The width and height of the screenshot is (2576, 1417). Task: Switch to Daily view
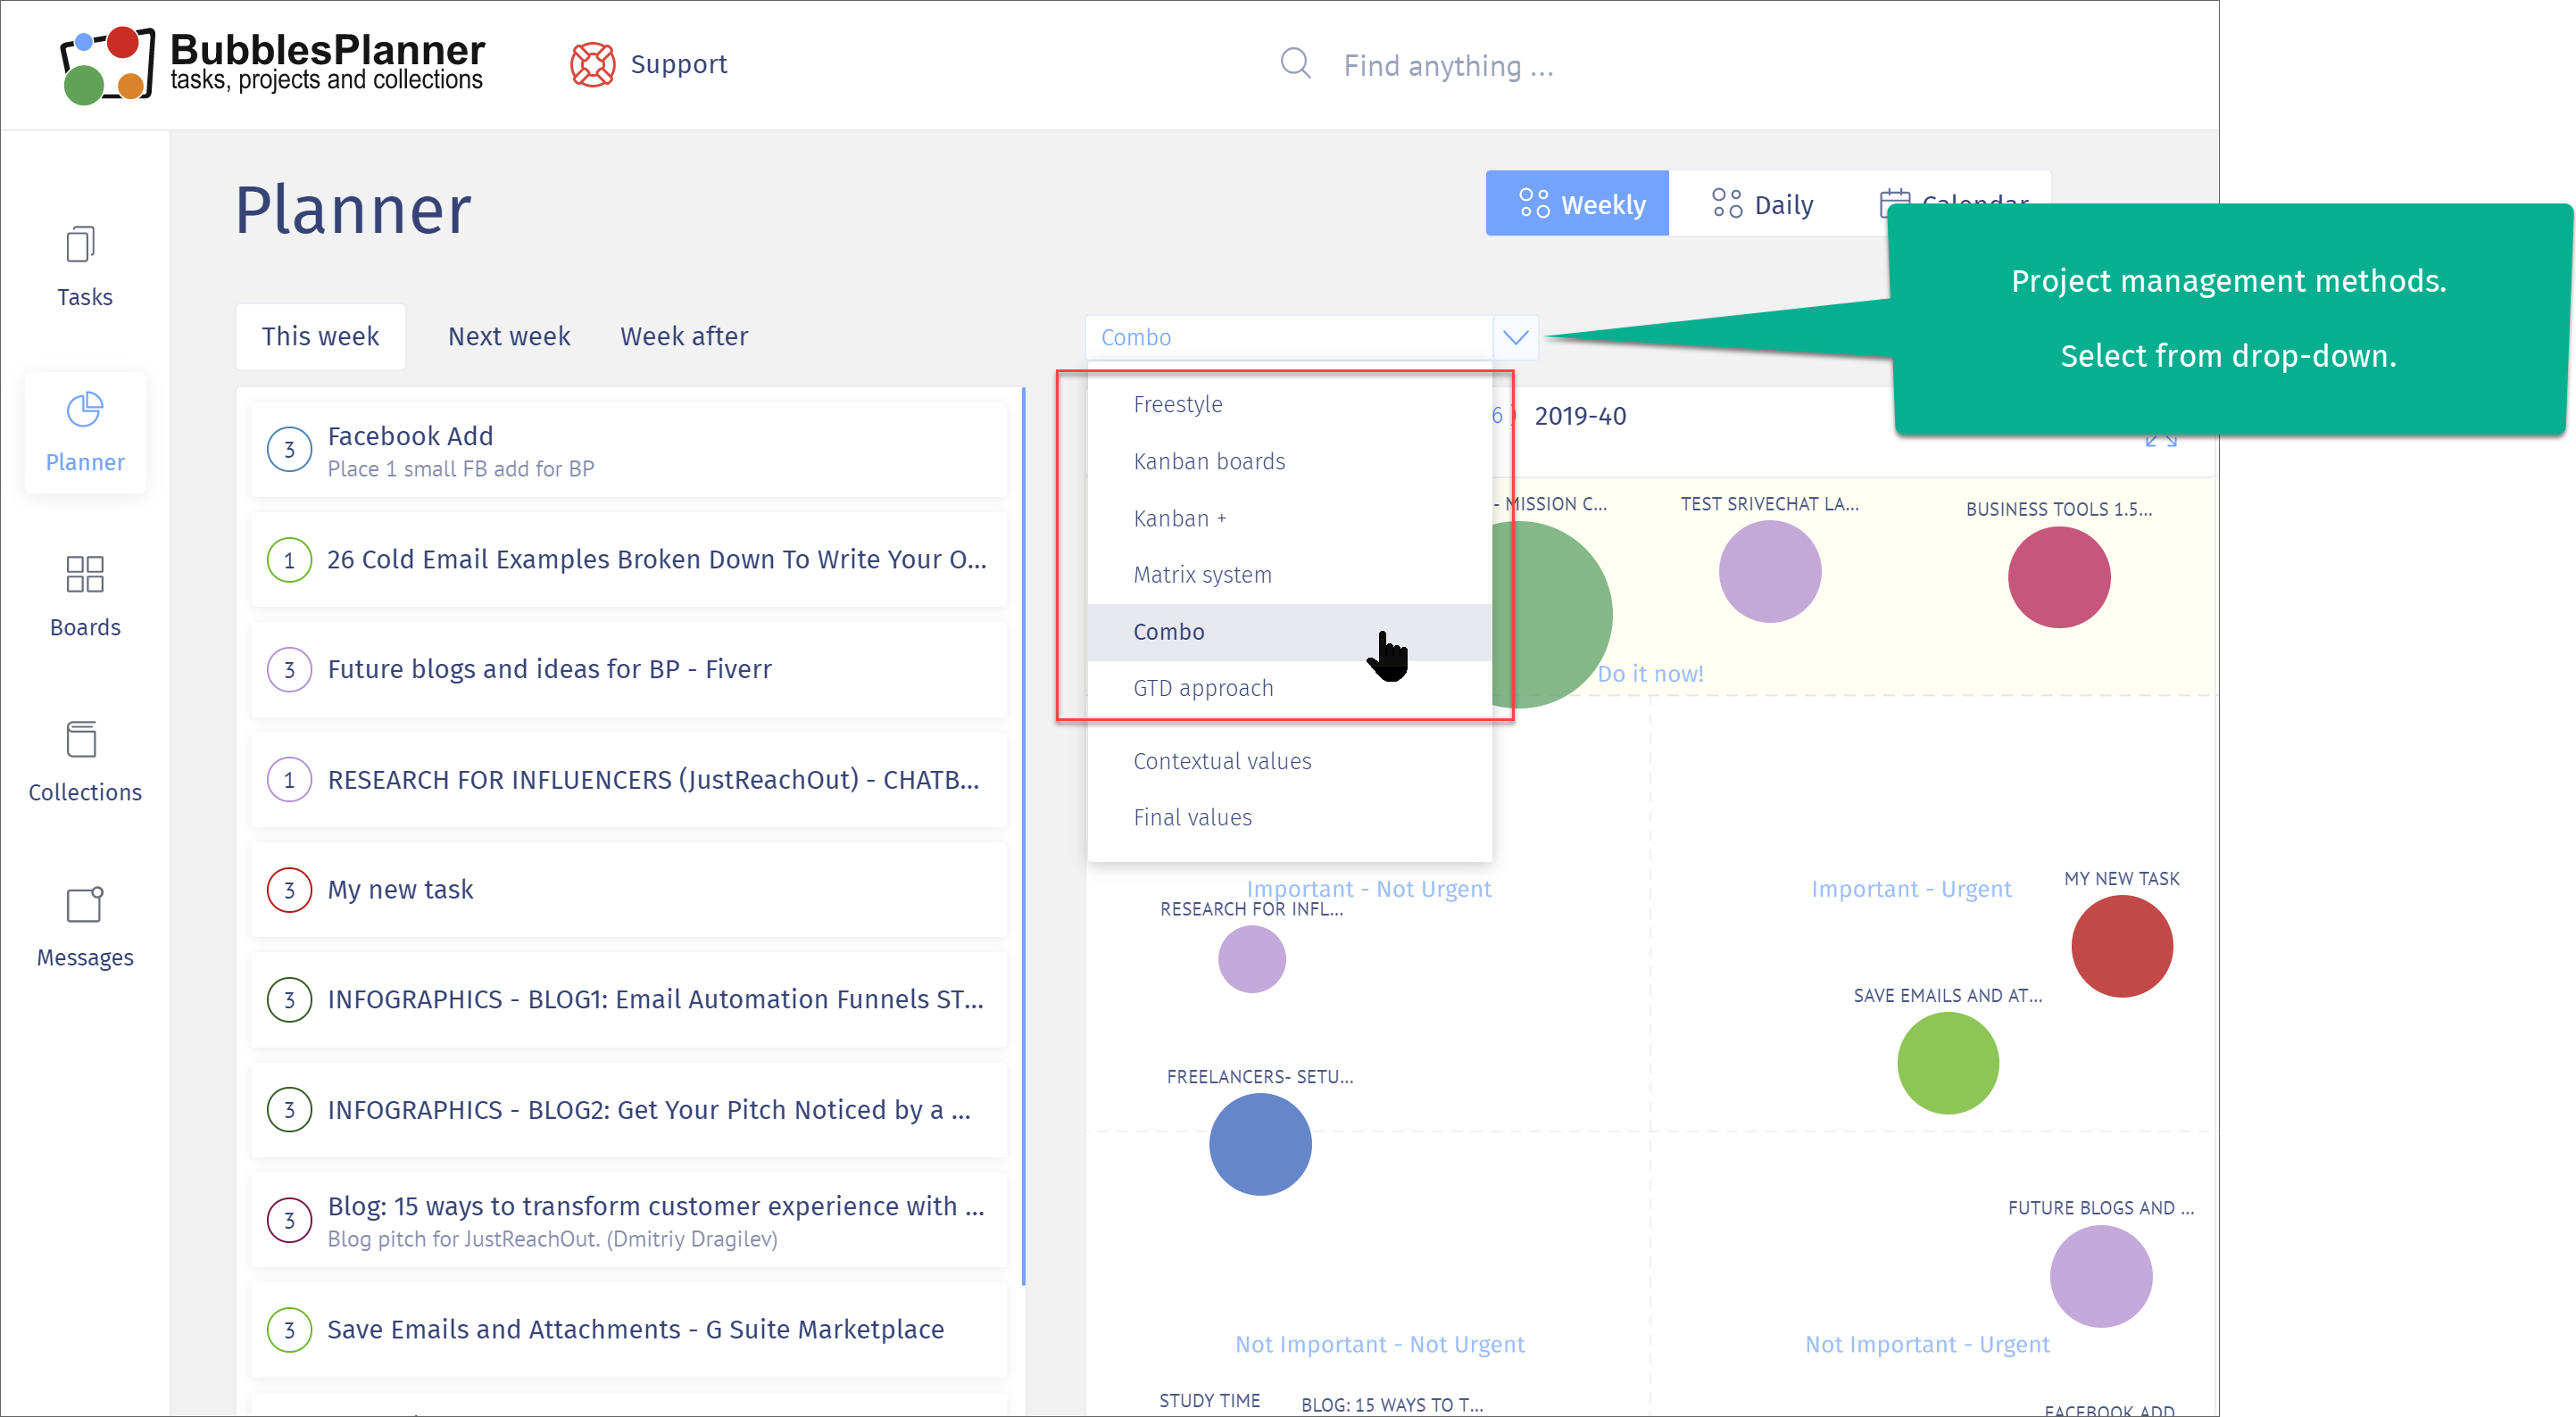pyautogui.click(x=1761, y=204)
